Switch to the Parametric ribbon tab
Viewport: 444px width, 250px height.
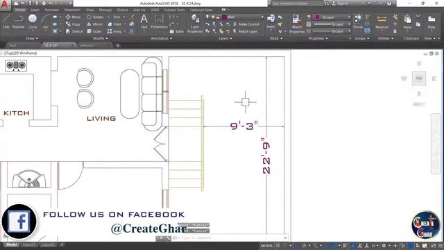coord(72,10)
